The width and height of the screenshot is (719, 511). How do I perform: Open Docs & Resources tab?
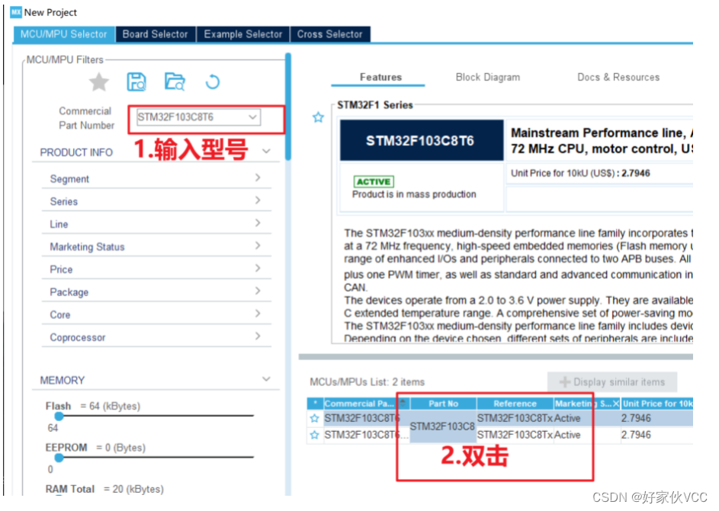[x=618, y=78]
